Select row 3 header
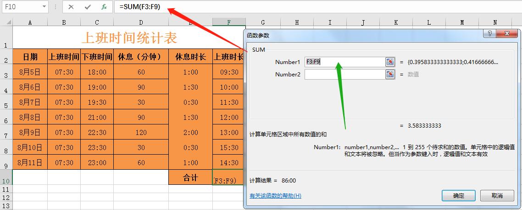This screenshot has width=522, height=210. (x=6, y=71)
